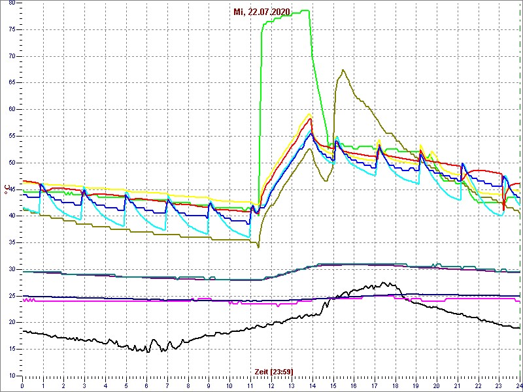Select the 25 label on temperature axis

tap(11, 296)
